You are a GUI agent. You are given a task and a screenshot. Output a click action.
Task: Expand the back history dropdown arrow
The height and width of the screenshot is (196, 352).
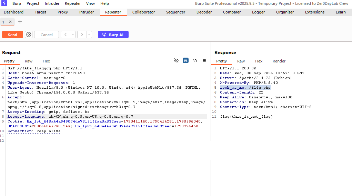click(x=73, y=35)
